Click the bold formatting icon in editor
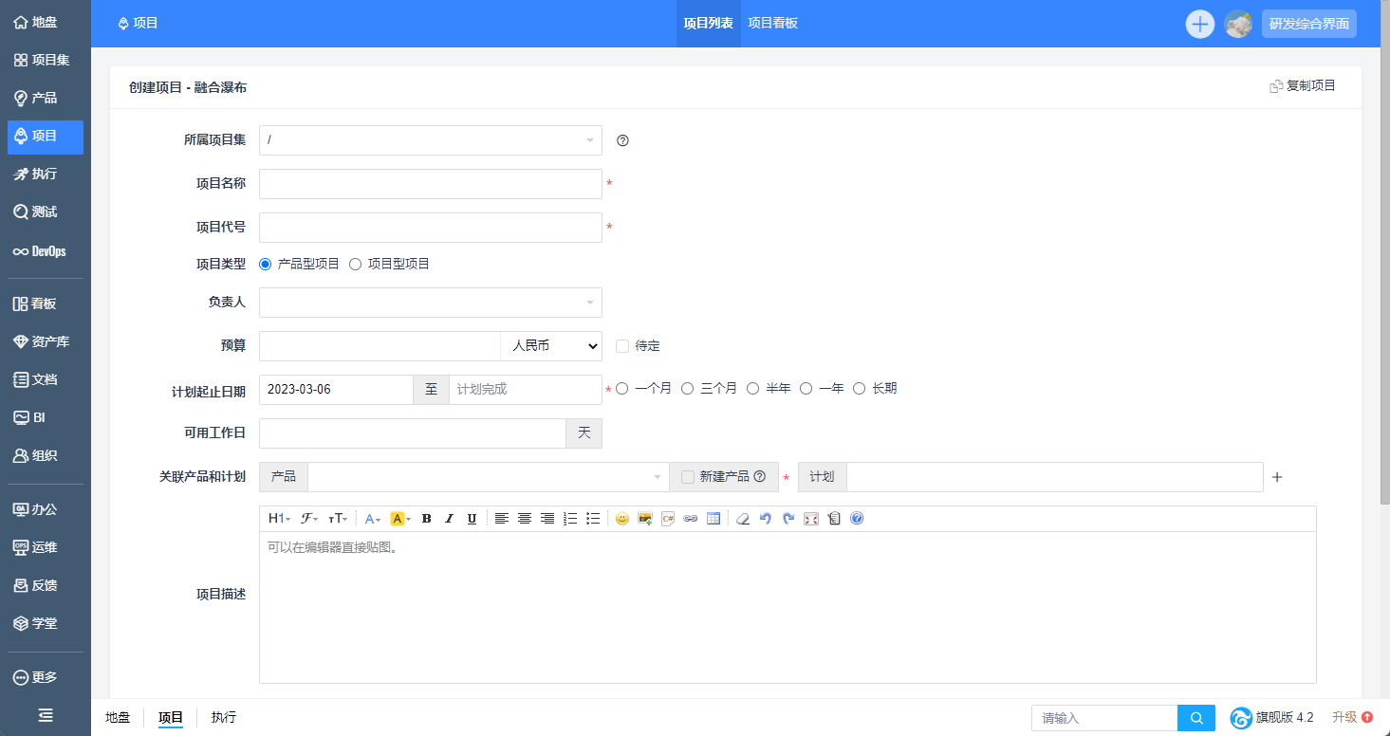Screen dimensions: 1390x736 (x=426, y=519)
